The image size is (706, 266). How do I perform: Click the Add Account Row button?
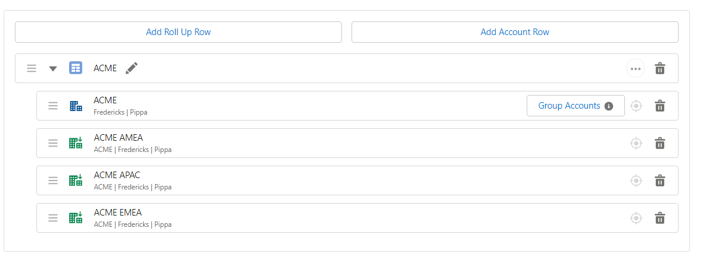click(515, 32)
